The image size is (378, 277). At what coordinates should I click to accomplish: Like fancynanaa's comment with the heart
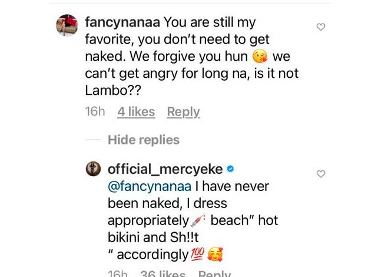pos(321,27)
